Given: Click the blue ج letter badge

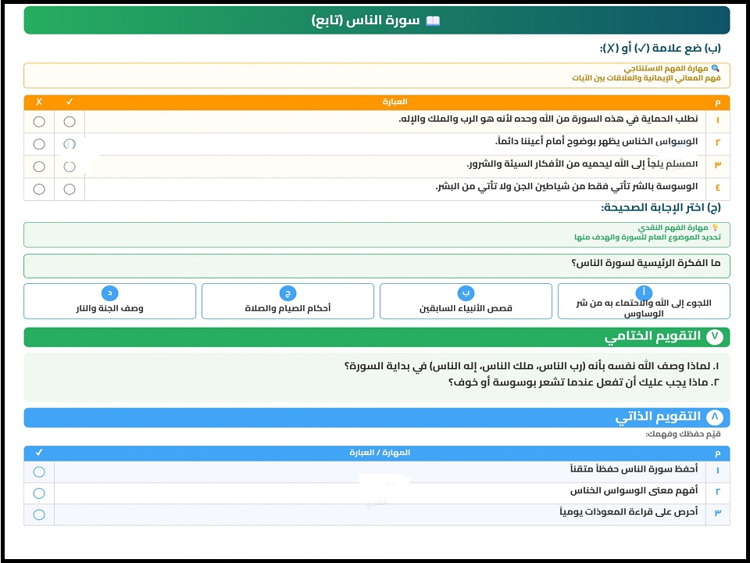Looking at the screenshot, I should [x=287, y=293].
